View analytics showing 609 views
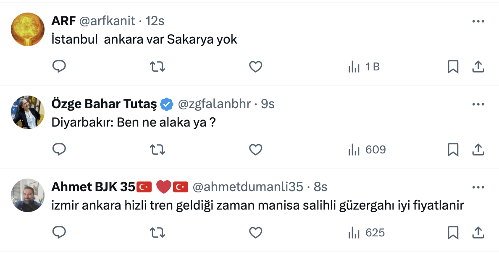 [367, 150]
